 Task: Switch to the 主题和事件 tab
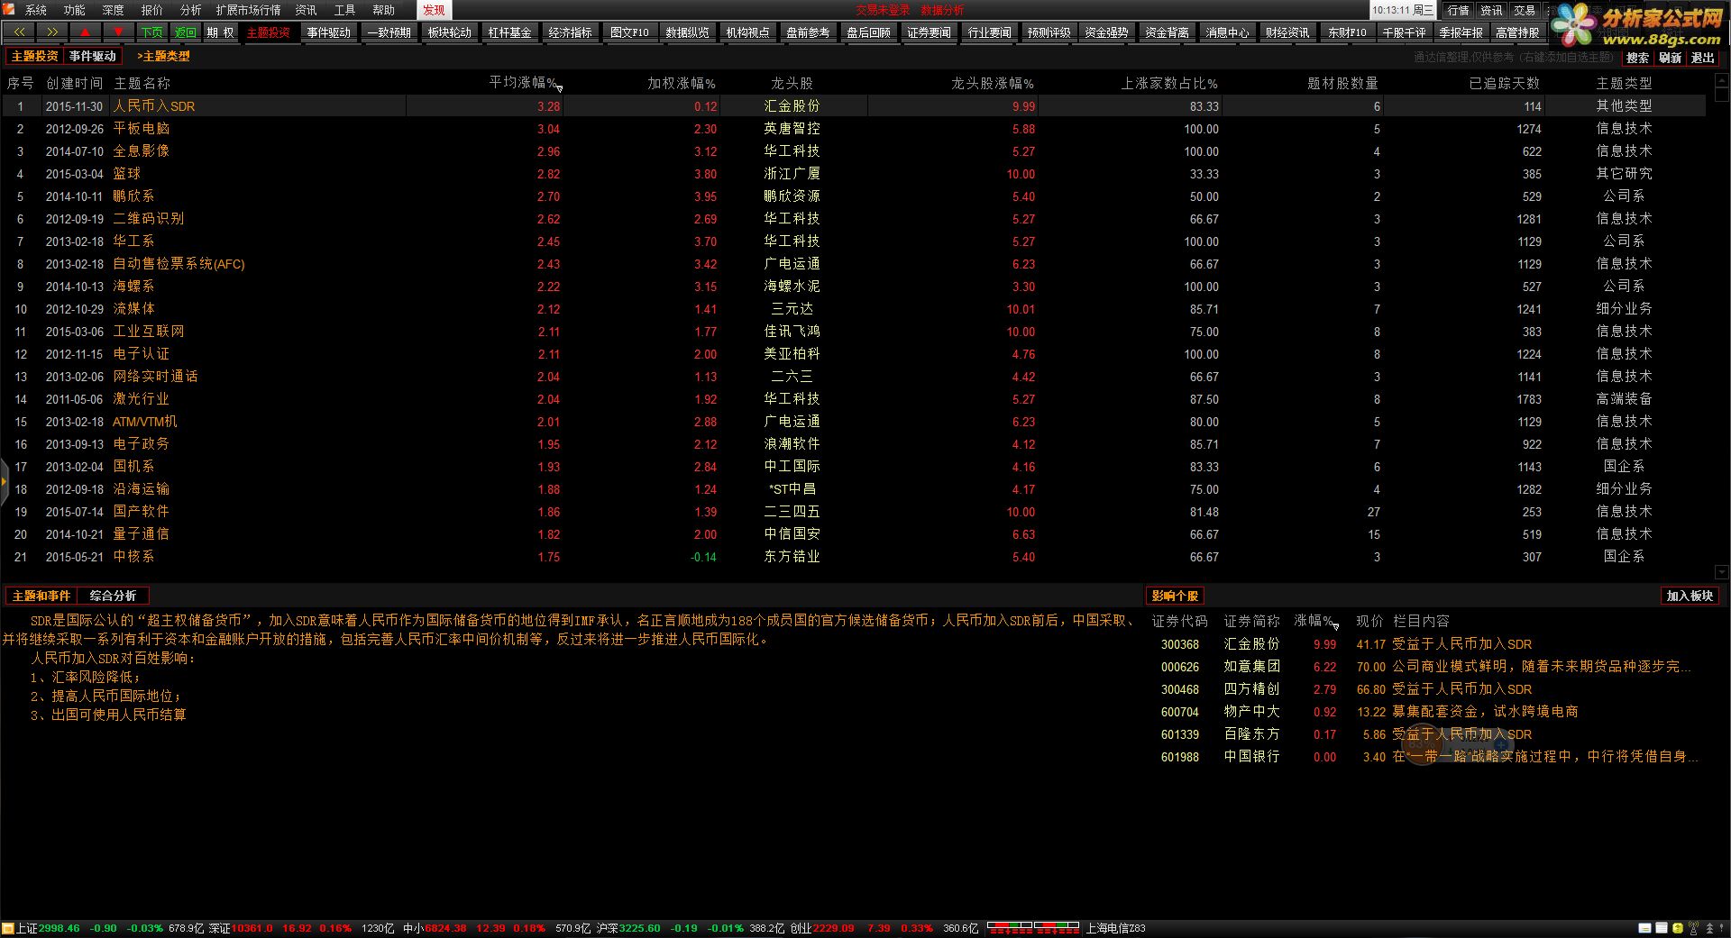(41, 596)
